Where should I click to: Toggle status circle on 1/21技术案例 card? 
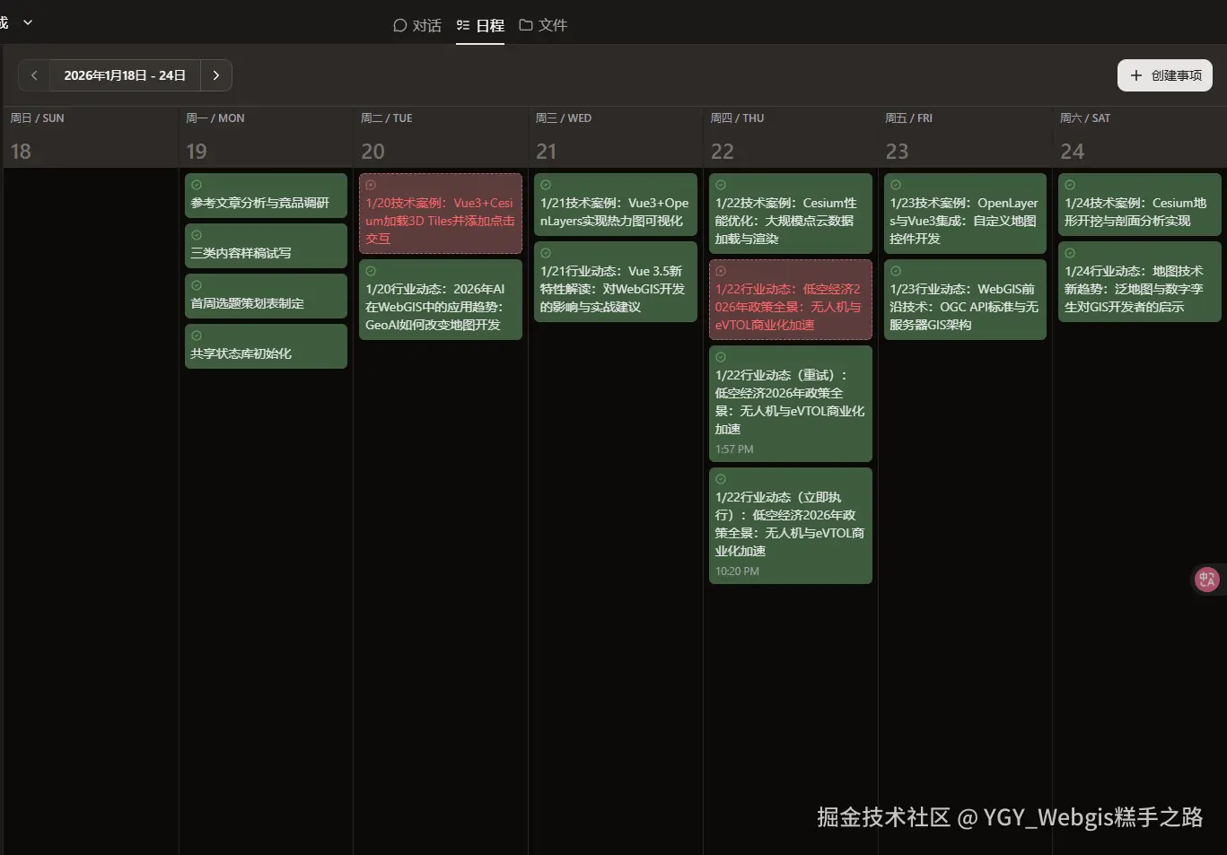point(546,185)
